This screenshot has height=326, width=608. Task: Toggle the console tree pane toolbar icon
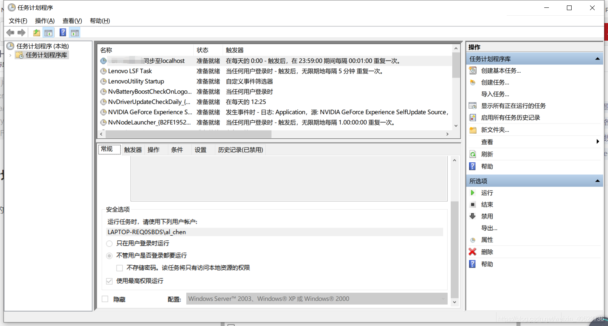[x=49, y=32]
